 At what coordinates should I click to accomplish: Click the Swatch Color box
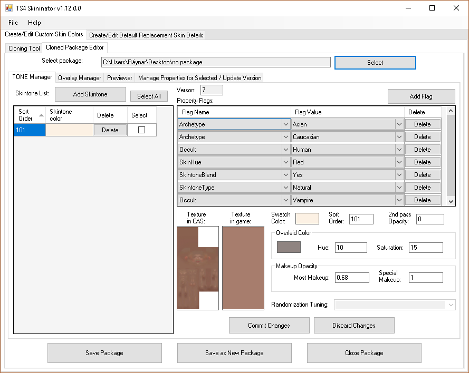tap(307, 218)
